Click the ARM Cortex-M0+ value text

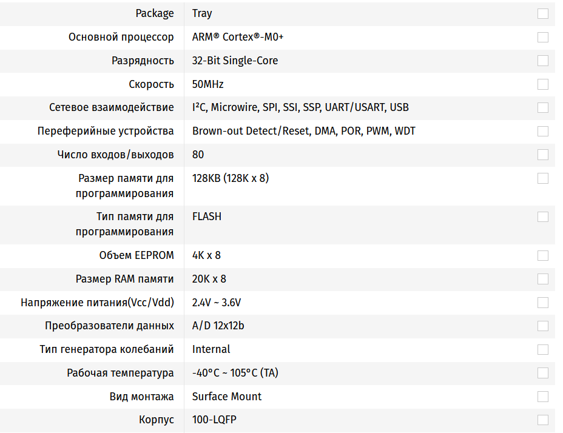coord(238,37)
